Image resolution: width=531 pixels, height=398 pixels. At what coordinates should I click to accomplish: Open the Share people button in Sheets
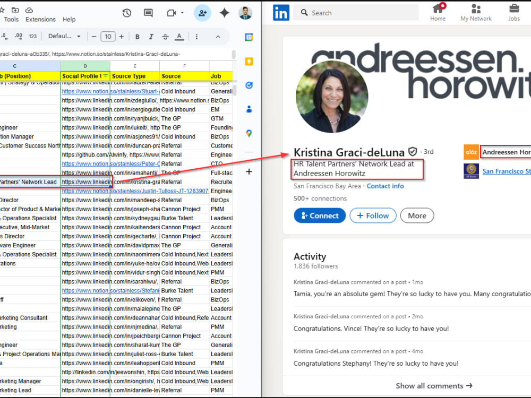point(202,13)
